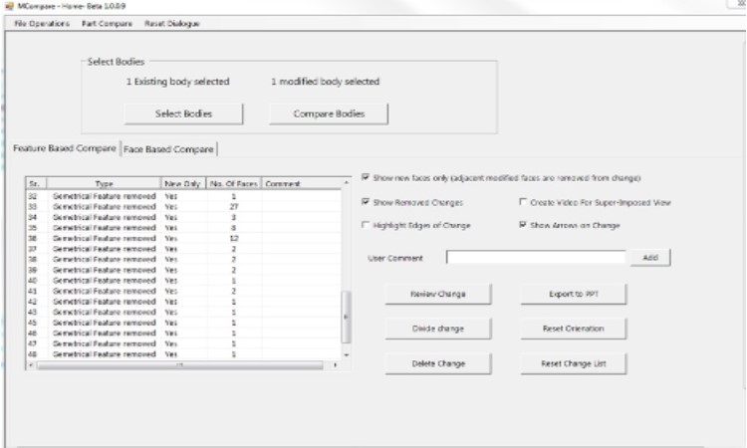Enable Highlight Edges of Change

(x=366, y=225)
